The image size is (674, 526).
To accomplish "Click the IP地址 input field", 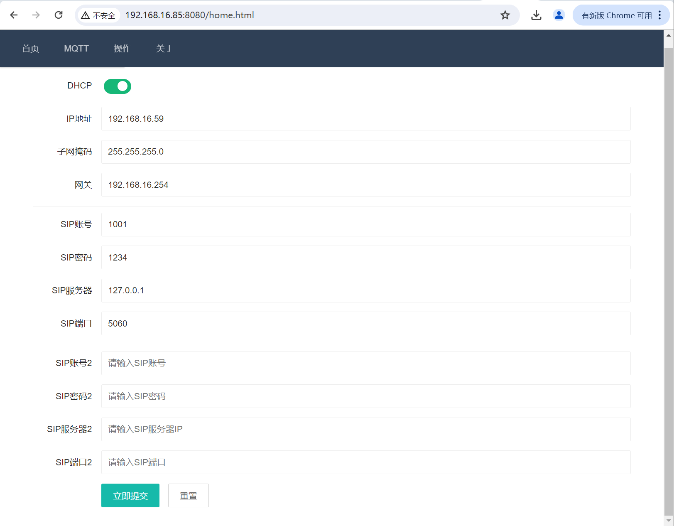I will 365,119.
